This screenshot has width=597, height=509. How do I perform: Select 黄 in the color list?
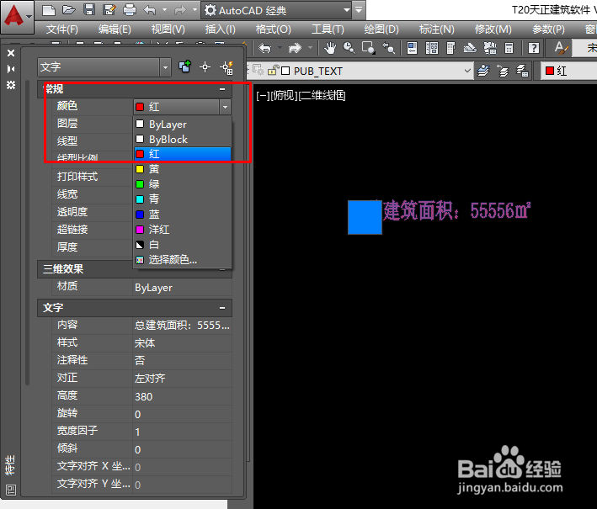tap(183, 169)
